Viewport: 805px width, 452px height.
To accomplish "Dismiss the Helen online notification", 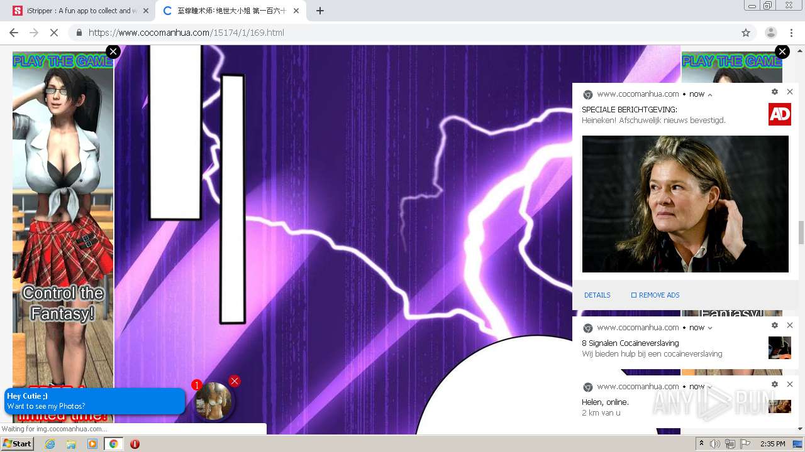I will click(x=790, y=384).
